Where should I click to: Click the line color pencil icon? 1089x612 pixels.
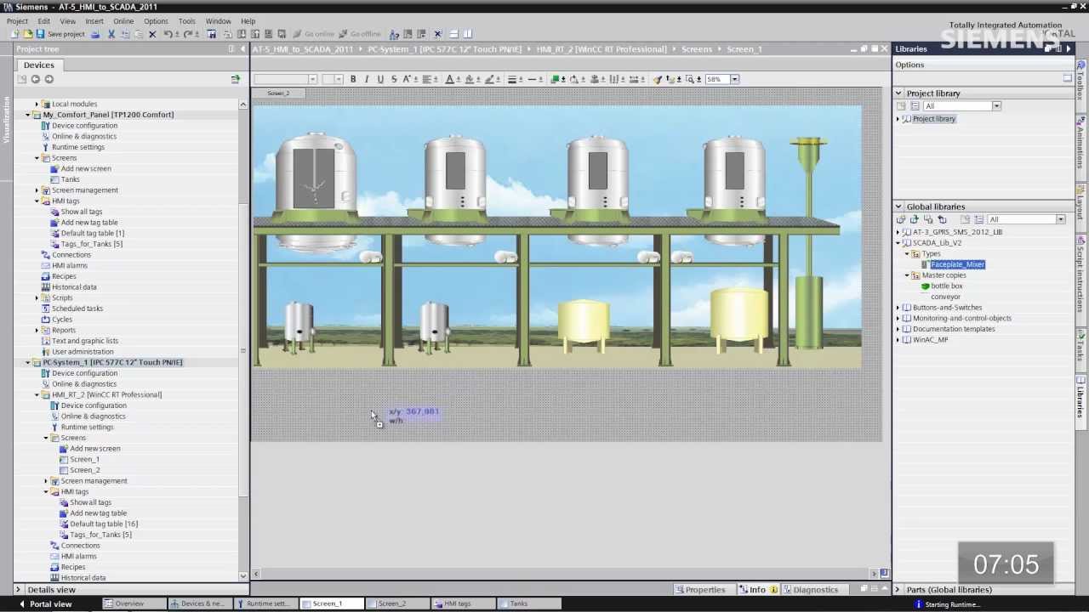pyautogui.click(x=487, y=79)
